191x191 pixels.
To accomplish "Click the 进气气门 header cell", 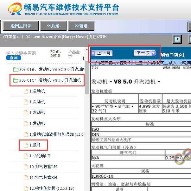I will [128, 153].
